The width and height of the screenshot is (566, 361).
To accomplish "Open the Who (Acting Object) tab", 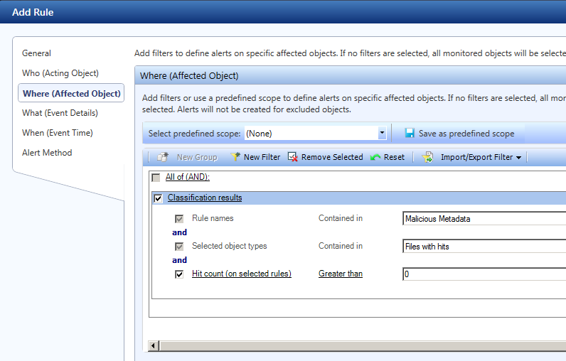I will [60, 73].
